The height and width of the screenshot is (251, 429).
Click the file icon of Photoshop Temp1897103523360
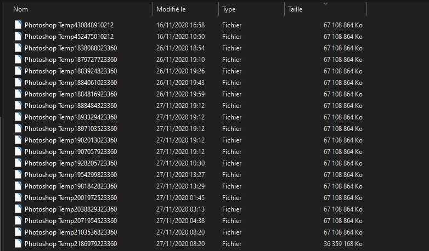18,128
